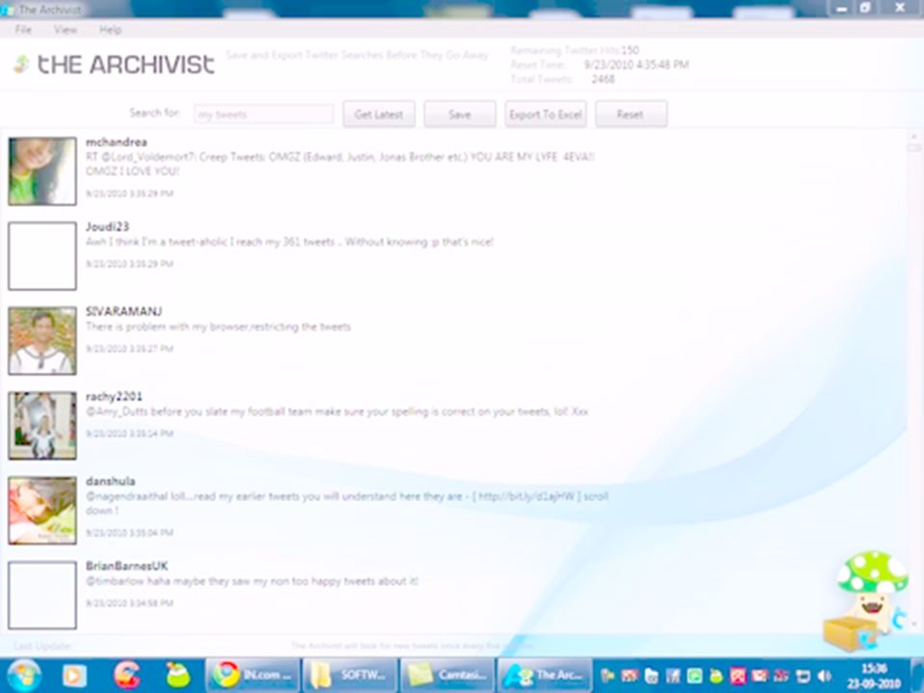Click the Total Tweets count 2468
Screen dimensions: 924x693
(603, 79)
